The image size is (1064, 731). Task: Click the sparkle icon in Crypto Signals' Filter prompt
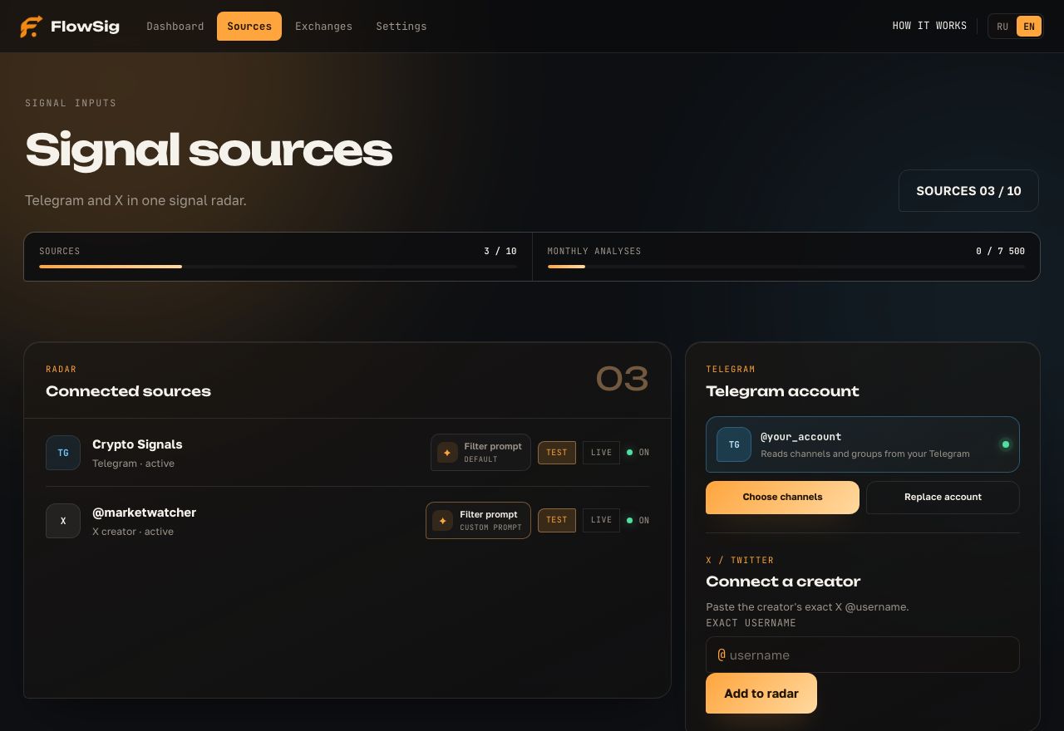tap(447, 453)
